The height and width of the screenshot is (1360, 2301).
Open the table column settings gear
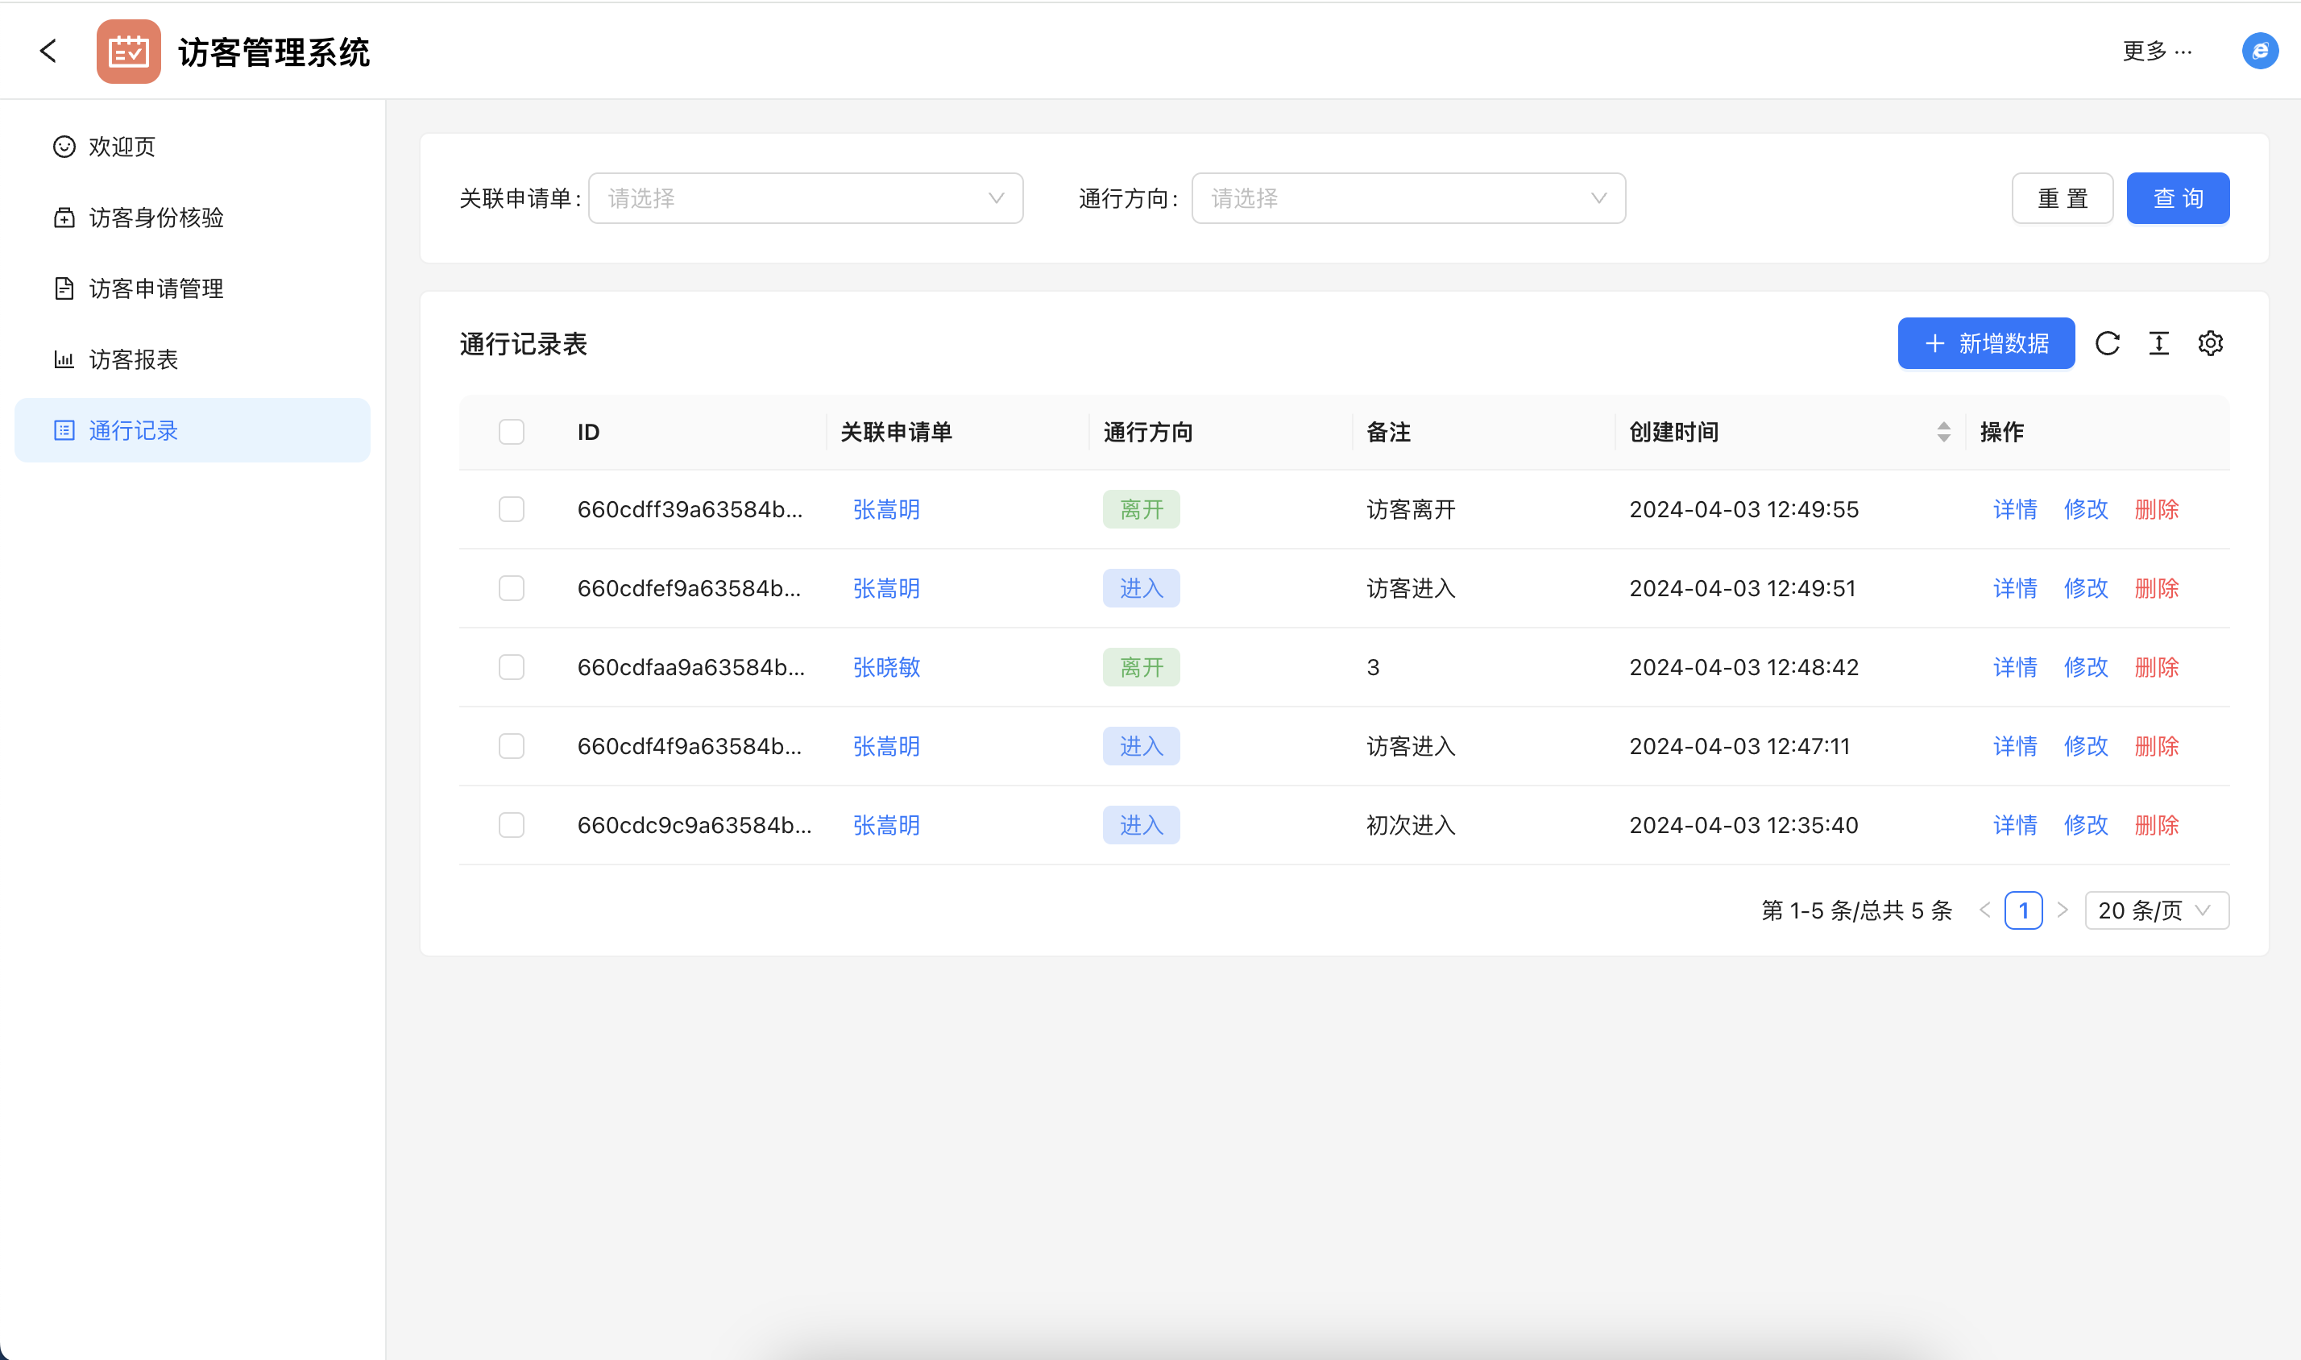tap(2210, 344)
